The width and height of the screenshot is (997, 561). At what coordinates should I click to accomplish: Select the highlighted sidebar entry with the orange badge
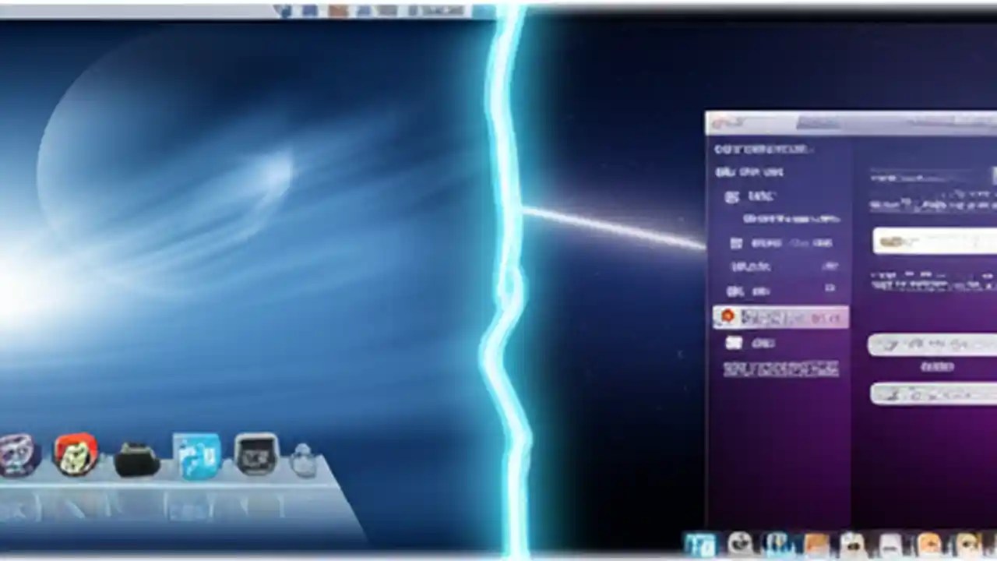point(780,318)
